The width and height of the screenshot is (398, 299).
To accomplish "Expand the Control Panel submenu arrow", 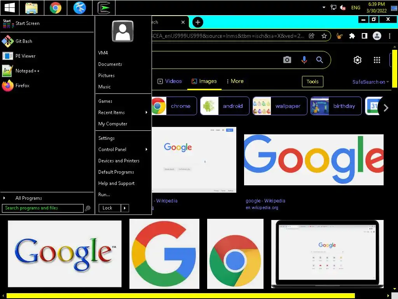I will click(x=147, y=149).
